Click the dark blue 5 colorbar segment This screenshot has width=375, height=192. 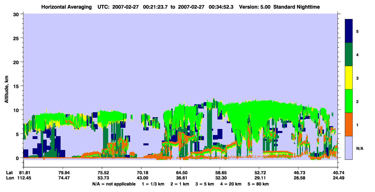pos(349,31)
